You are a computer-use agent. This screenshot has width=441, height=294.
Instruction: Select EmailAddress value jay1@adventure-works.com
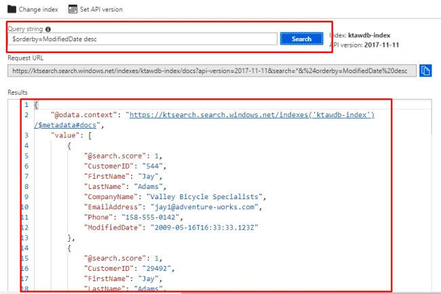(204, 207)
